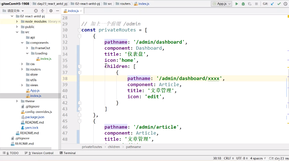Open the project view mode dropdown
This screenshot has height=161, width=289.
tap(23, 11)
